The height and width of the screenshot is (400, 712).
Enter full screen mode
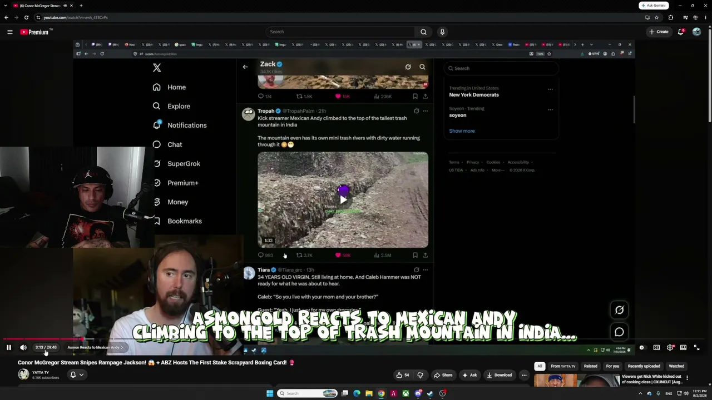(x=696, y=347)
